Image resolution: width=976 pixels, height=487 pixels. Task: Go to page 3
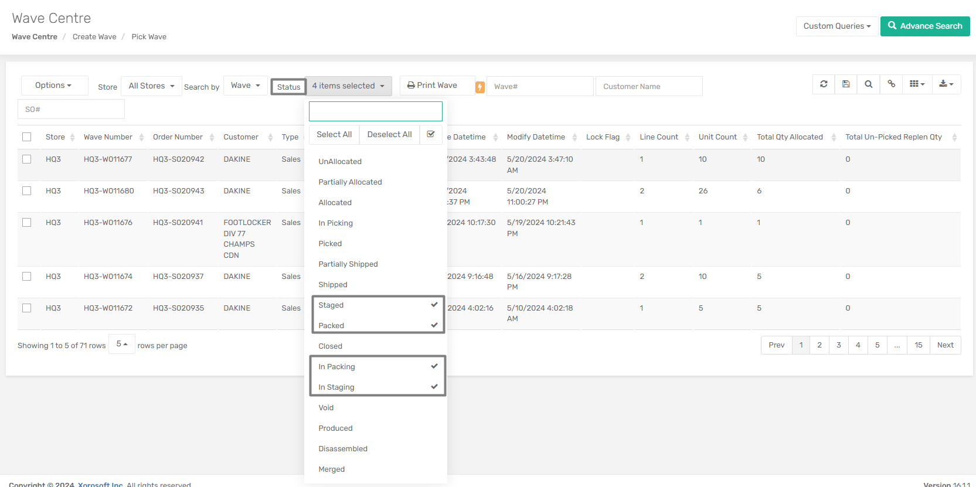[839, 345]
